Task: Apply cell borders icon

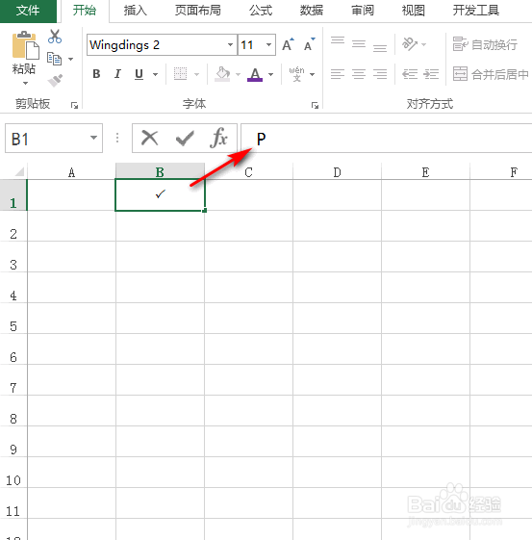Action: point(180,74)
